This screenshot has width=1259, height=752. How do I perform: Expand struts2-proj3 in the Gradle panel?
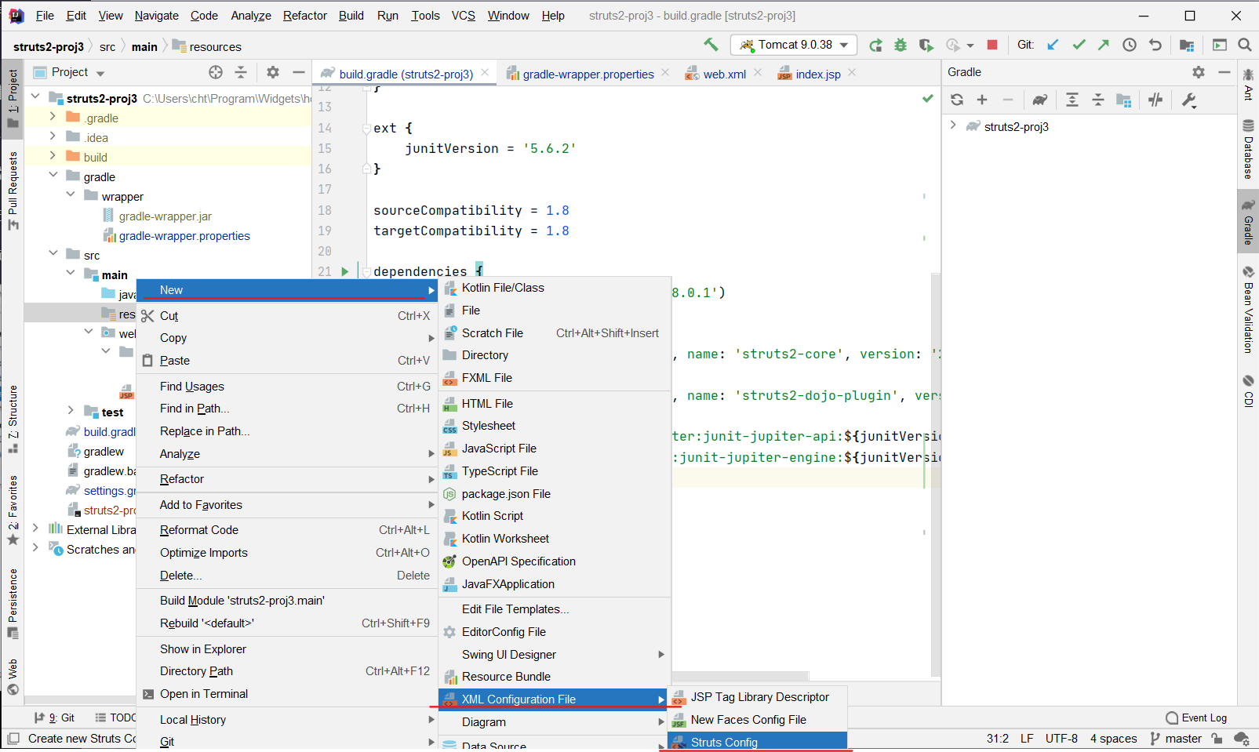click(953, 125)
